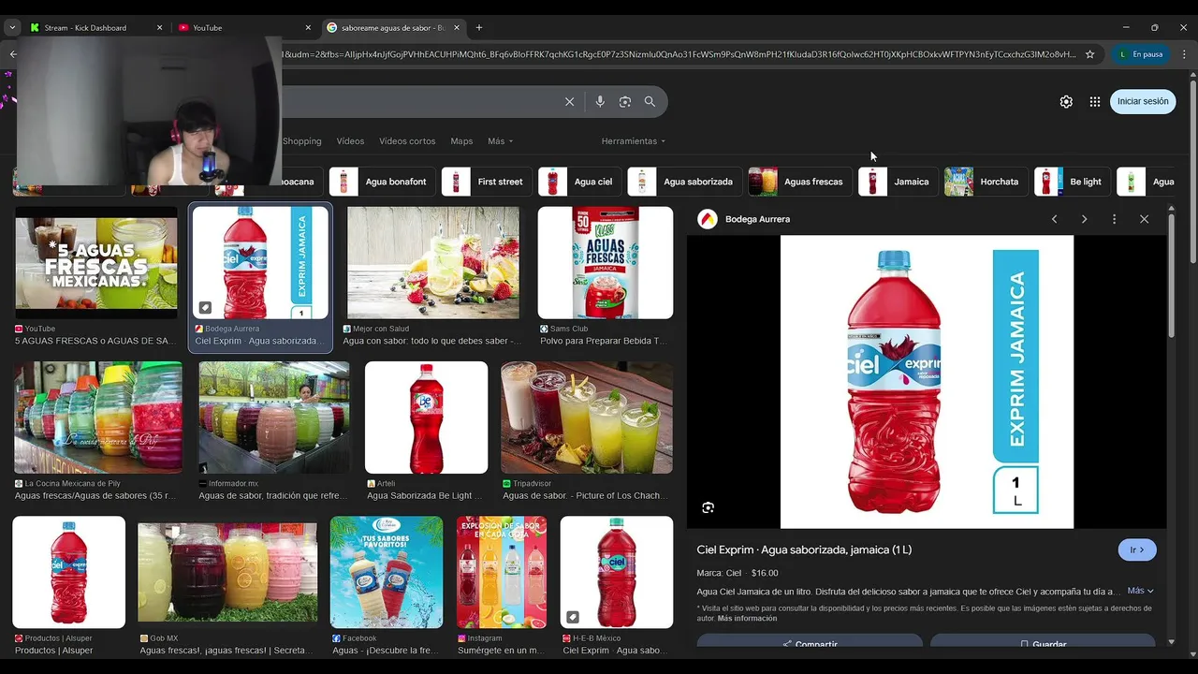Click the magnifier search icon
1198x674 pixels.
coord(650,102)
